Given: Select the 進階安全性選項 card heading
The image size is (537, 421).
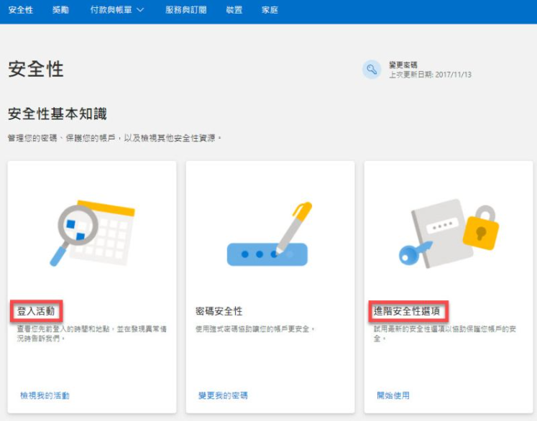Looking at the screenshot, I should [x=410, y=311].
